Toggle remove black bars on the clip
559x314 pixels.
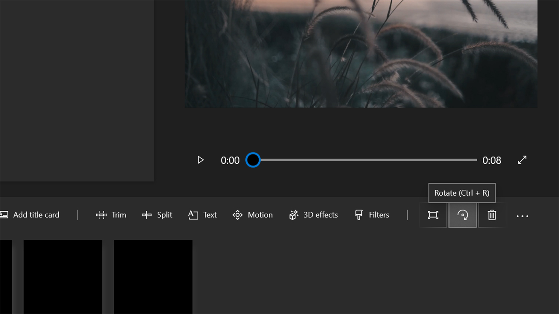click(x=433, y=215)
